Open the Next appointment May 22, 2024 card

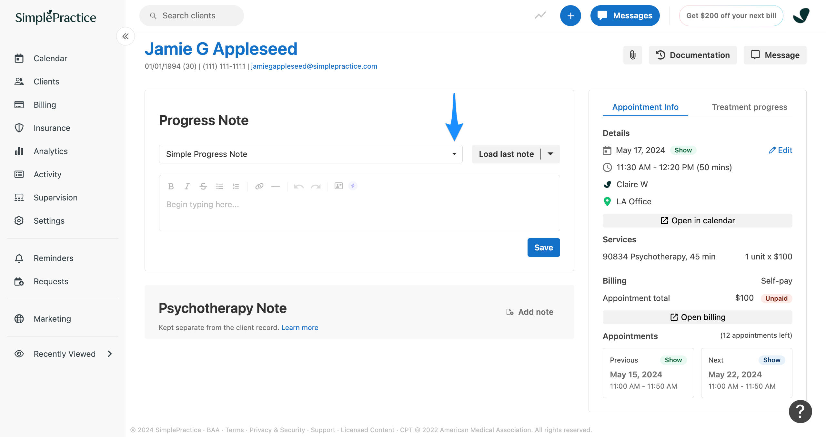(x=747, y=373)
